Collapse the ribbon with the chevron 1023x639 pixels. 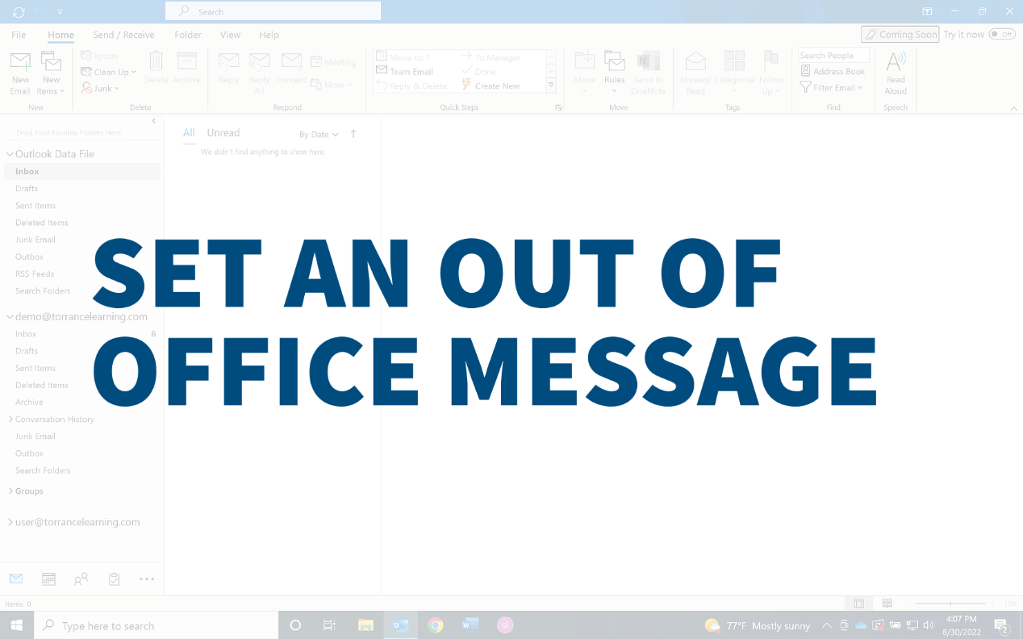click(1013, 107)
